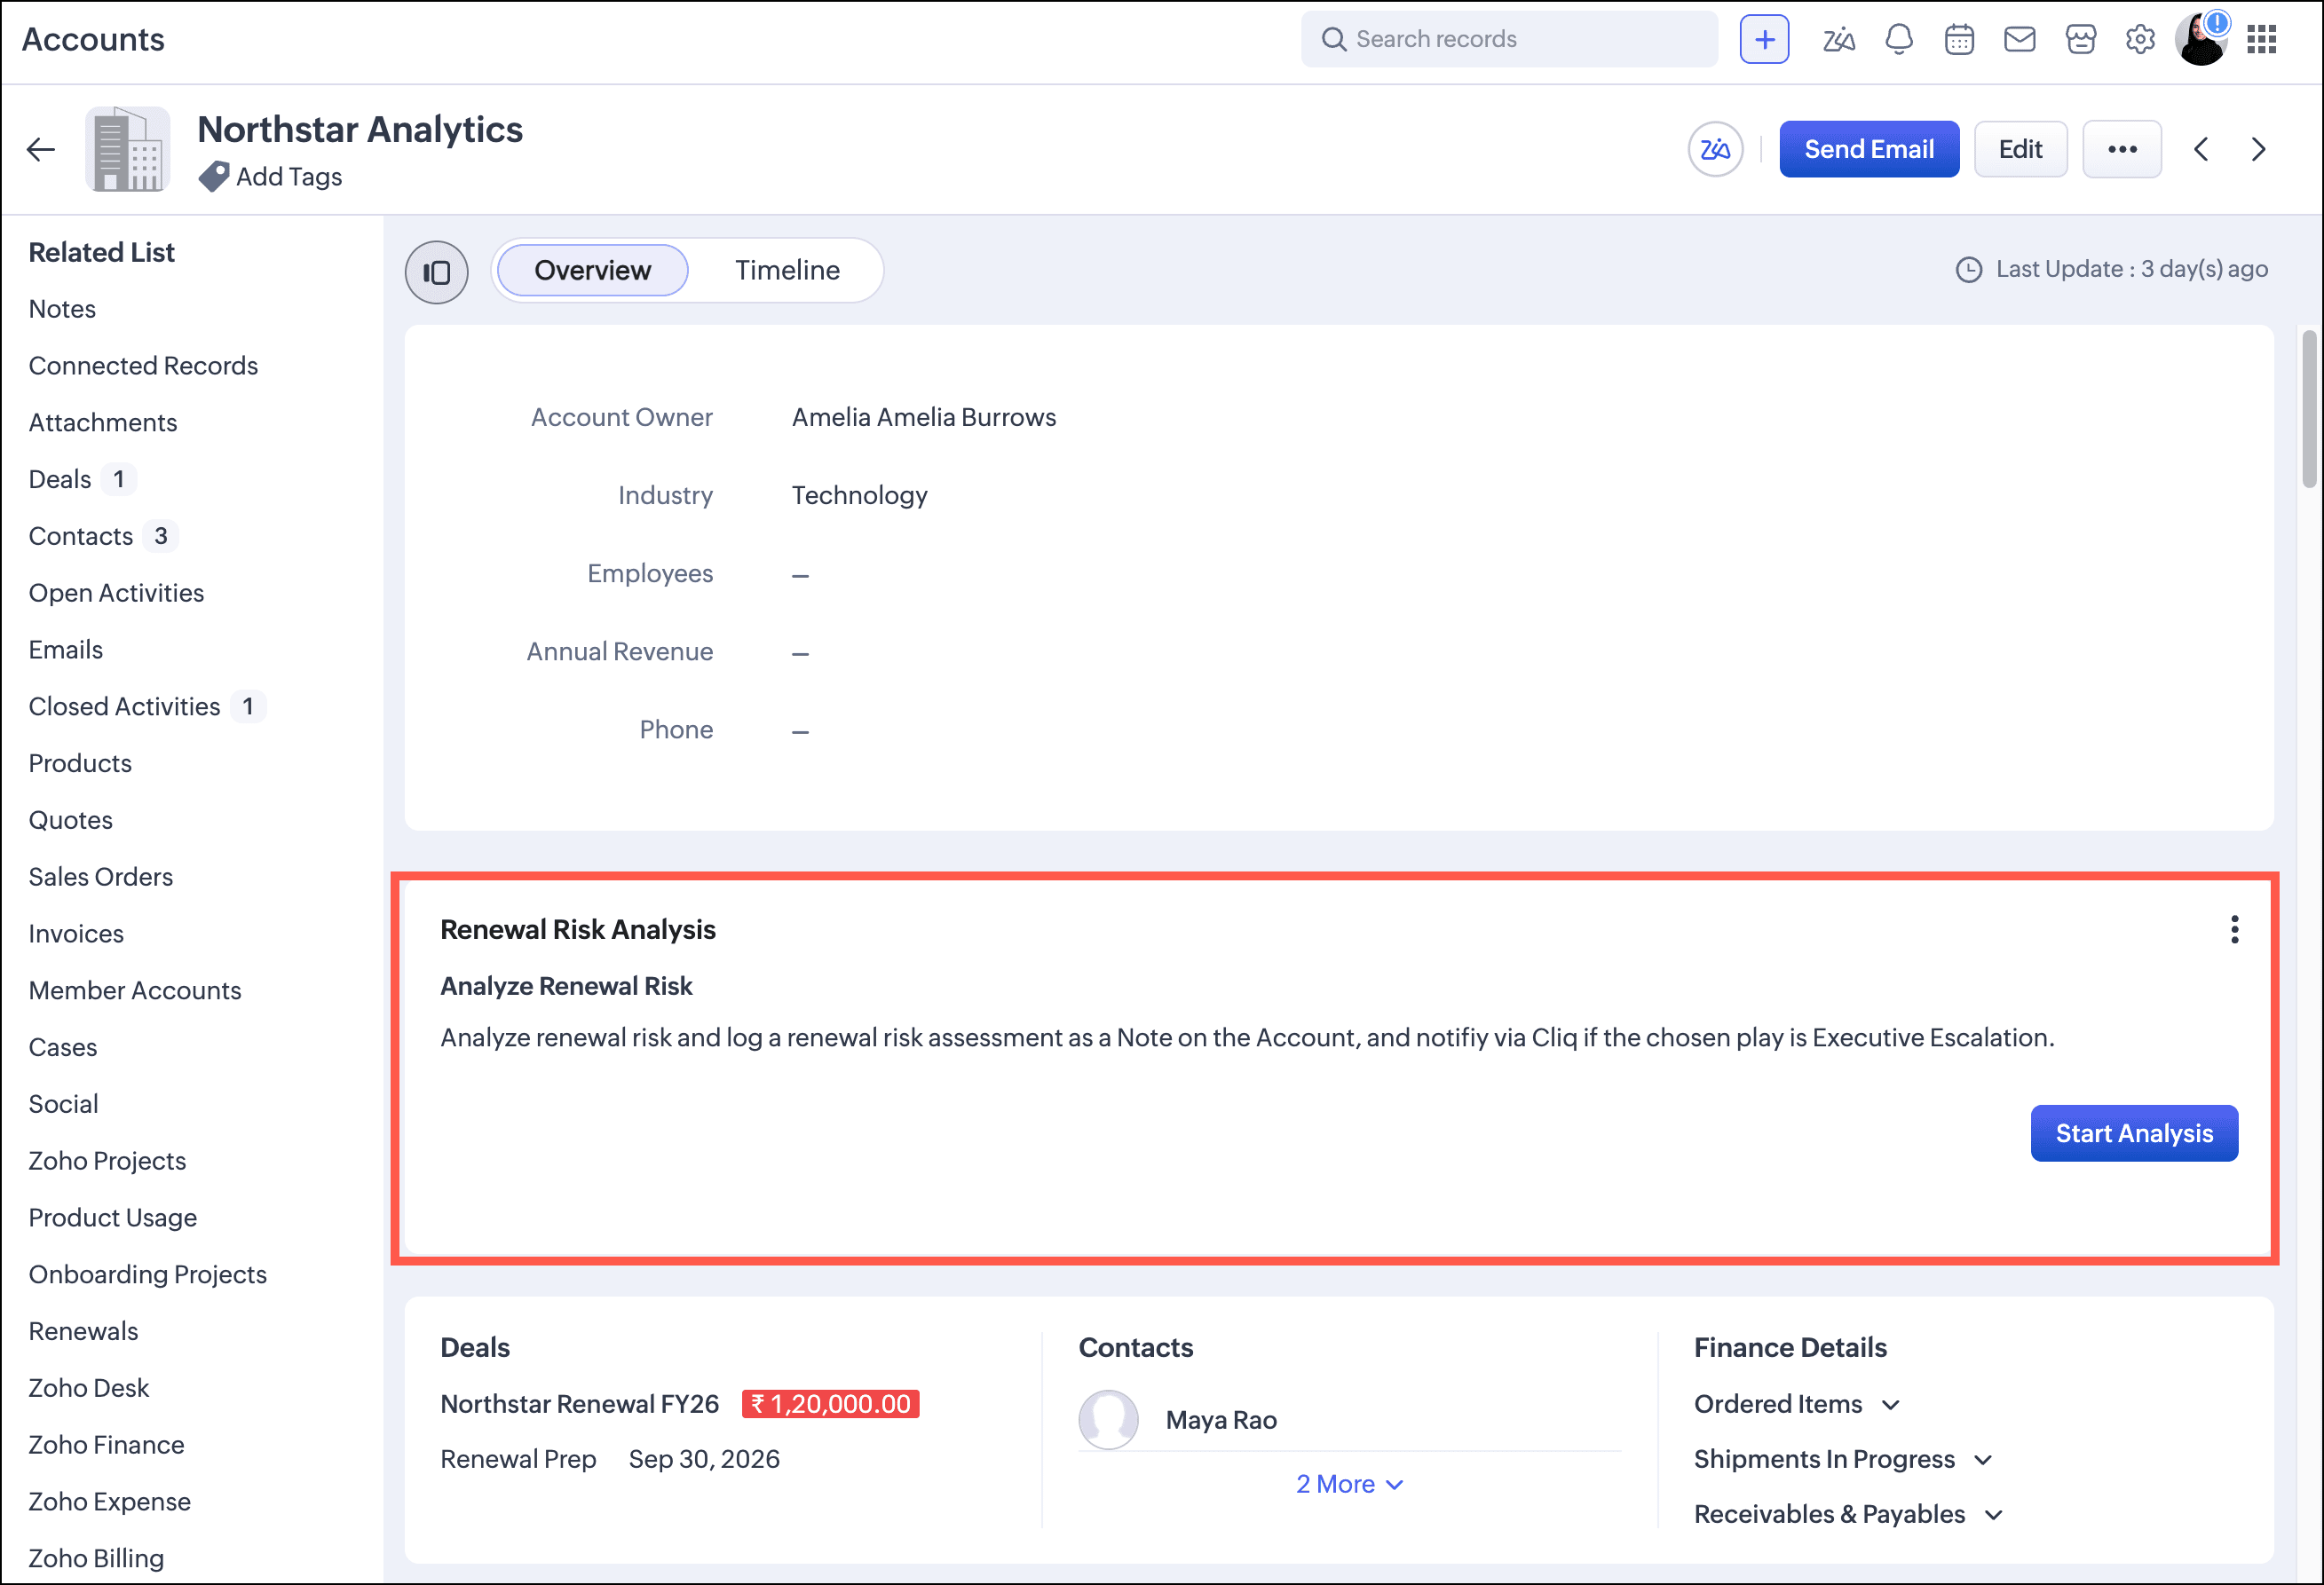This screenshot has height=1585, width=2324.
Task: Open Member Accounts in Related List
Action: 135,993
